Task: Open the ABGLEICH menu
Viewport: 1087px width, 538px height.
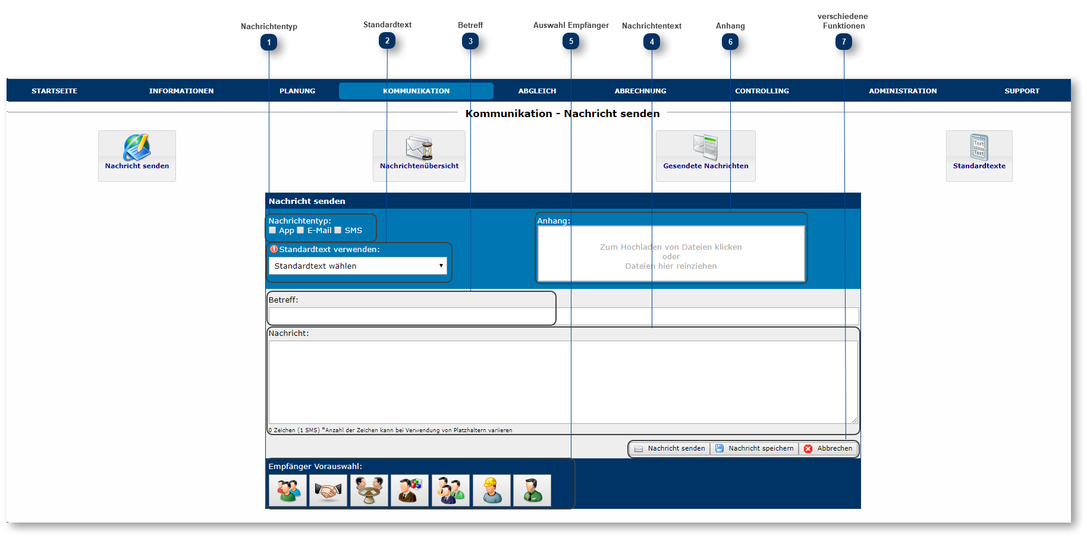Action: point(537,91)
